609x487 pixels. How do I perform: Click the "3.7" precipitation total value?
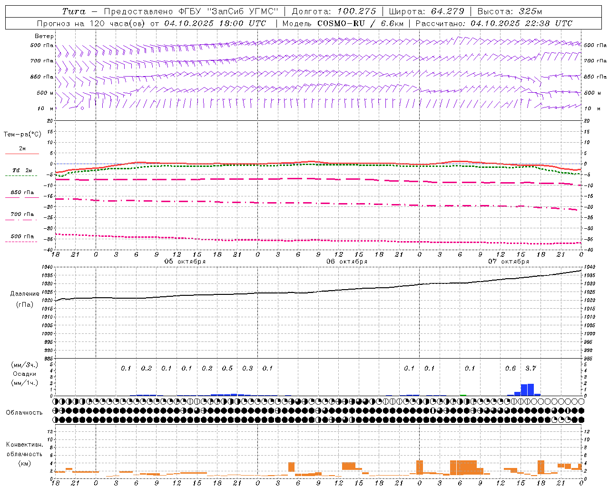pyautogui.click(x=530, y=369)
